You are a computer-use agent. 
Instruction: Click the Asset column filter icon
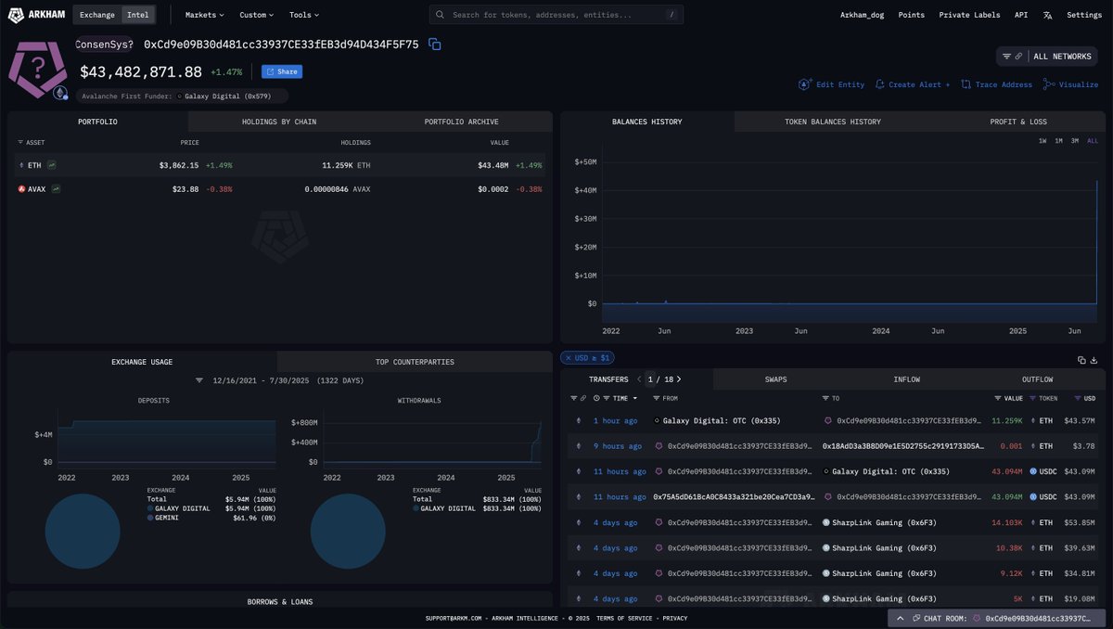[x=20, y=143]
